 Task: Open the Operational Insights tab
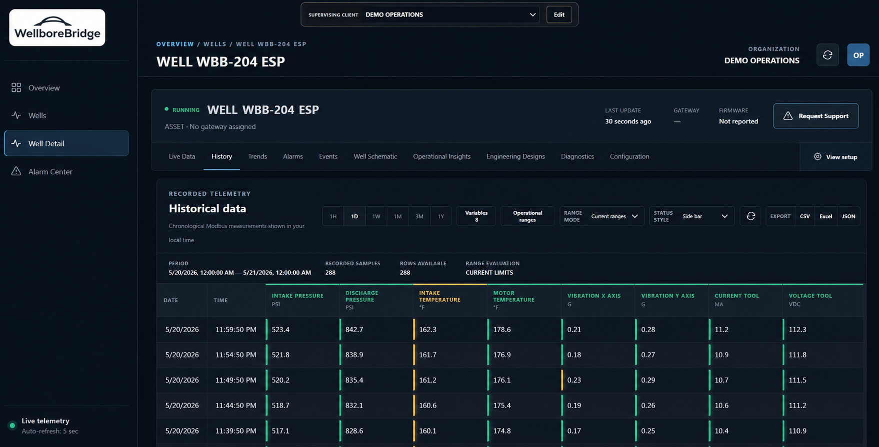coord(442,156)
